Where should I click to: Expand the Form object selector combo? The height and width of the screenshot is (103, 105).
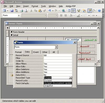point(56,47)
